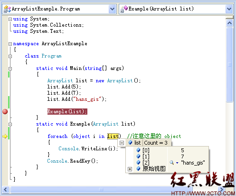Click the 'using System.Collections;' line
Screen dimensions: 236x196
[x=48, y=25]
